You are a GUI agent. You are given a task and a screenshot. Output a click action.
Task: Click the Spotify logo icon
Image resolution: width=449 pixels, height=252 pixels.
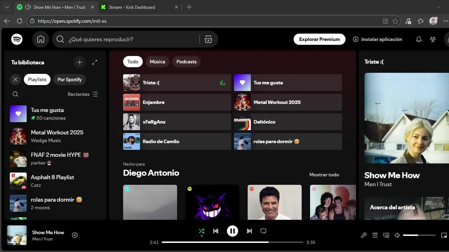[17, 39]
